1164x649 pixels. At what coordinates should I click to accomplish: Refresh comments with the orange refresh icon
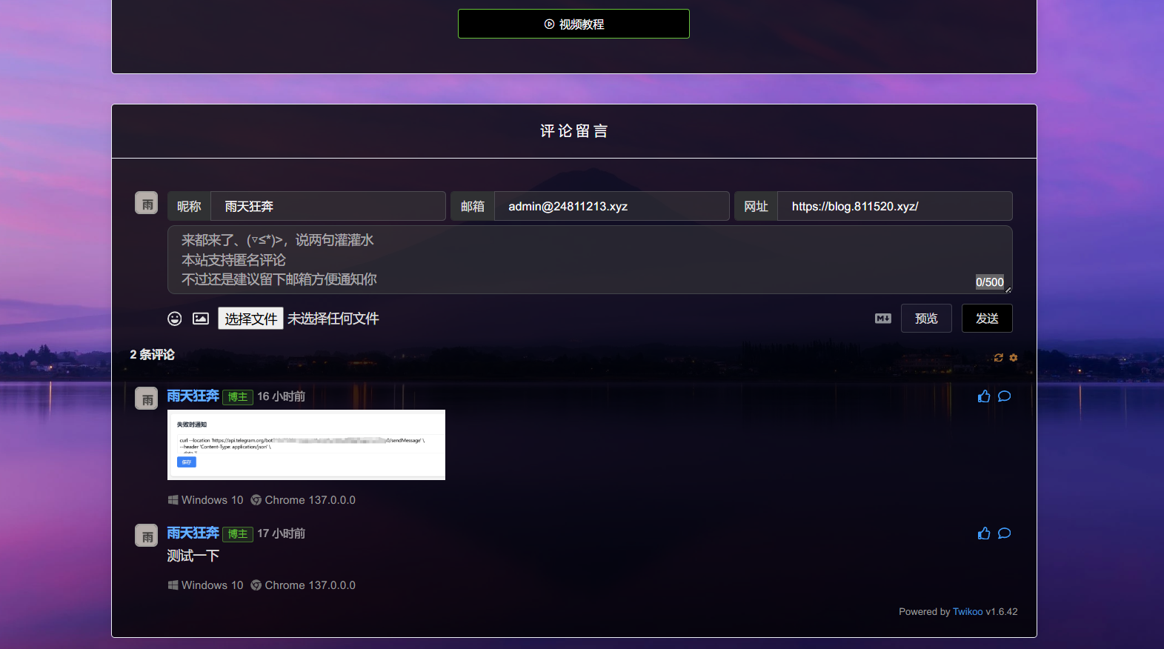click(x=998, y=358)
